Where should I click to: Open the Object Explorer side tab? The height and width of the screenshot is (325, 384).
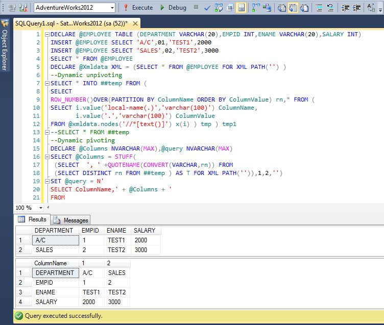(5, 49)
